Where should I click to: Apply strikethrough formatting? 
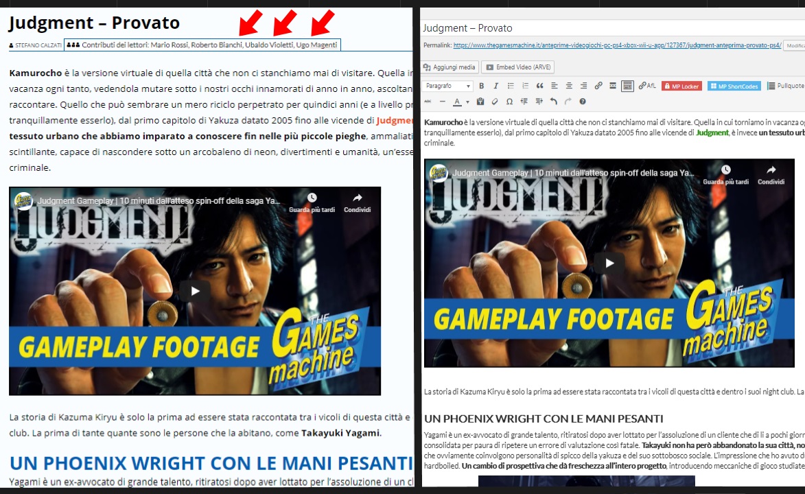[428, 102]
